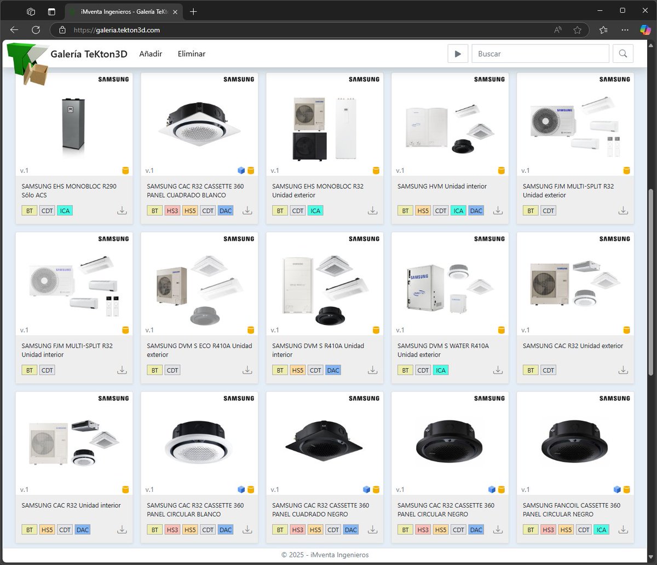Download SAMSUNG CAC R32 Unidad interior
The width and height of the screenshot is (657, 565).
point(122,530)
